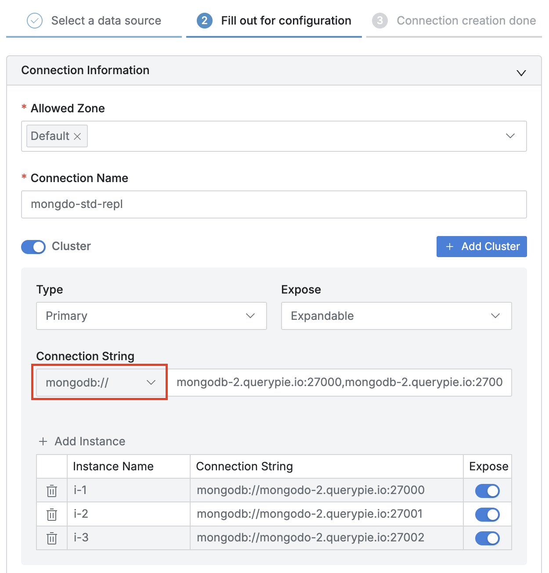Delete instance i-2 with trash icon

52,514
